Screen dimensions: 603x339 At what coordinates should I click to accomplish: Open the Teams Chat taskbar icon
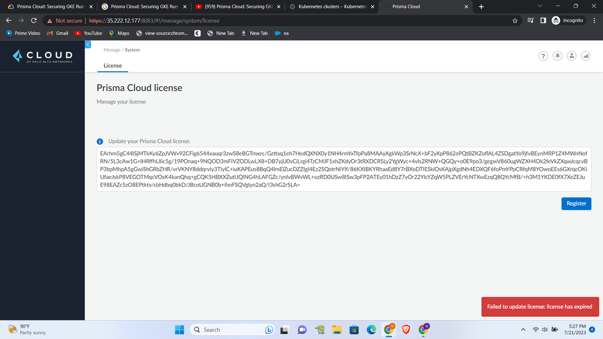(302, 330)
